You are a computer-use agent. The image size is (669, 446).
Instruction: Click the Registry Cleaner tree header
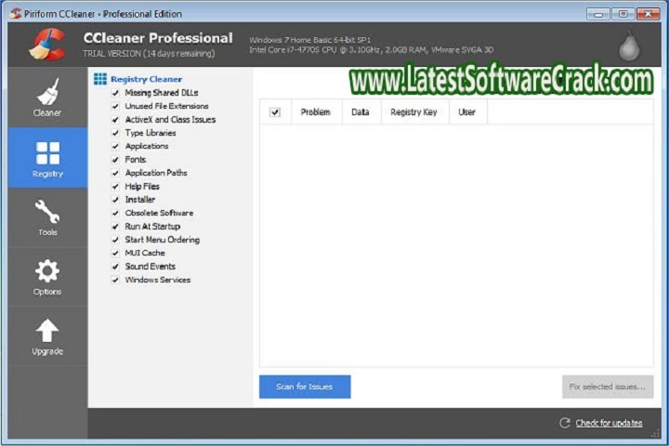pos(146,80)
